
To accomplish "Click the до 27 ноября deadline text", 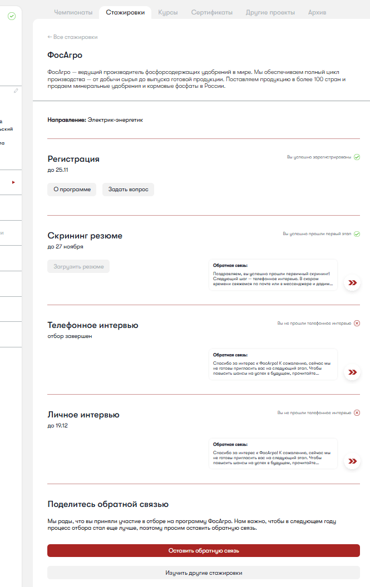I will tap(65, 247).
